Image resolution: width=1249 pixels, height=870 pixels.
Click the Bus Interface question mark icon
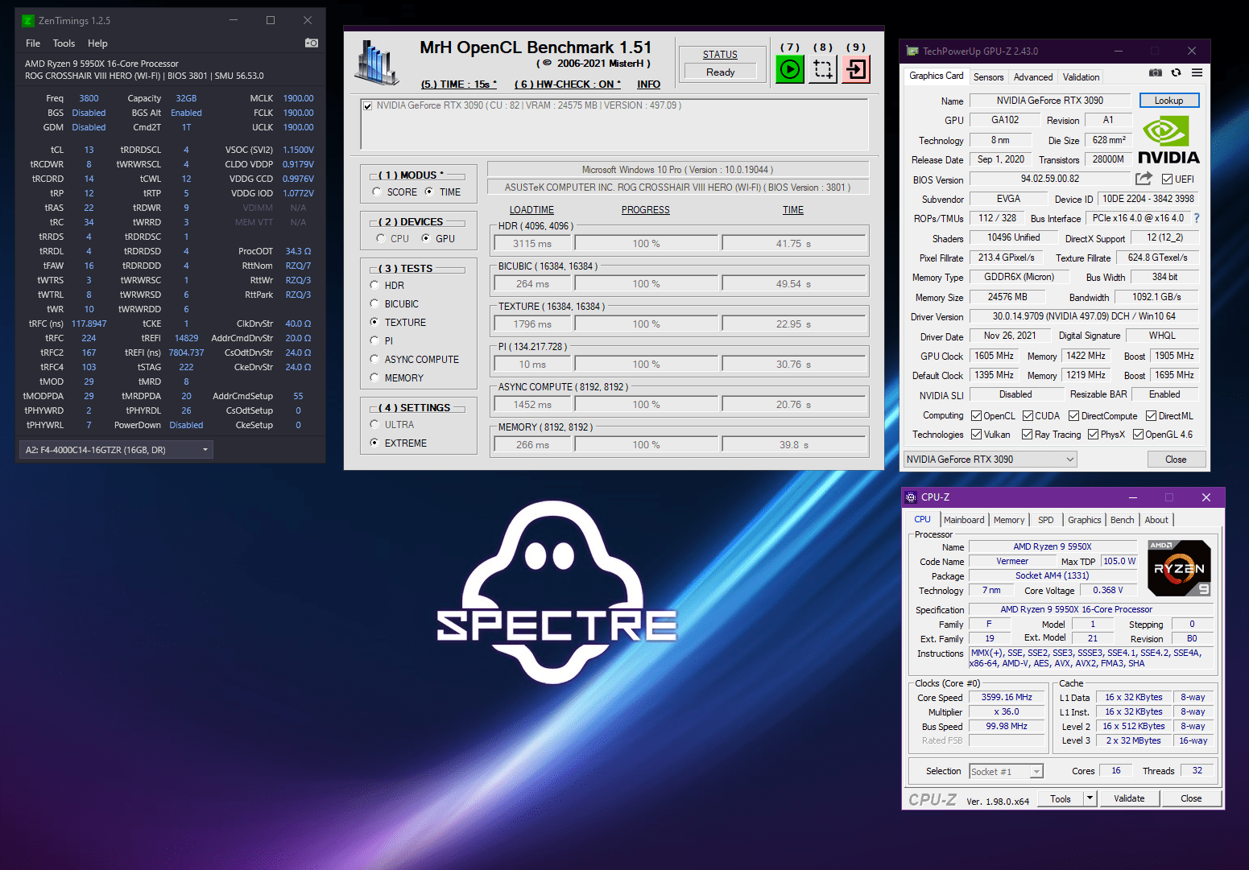click(1197, 218)
